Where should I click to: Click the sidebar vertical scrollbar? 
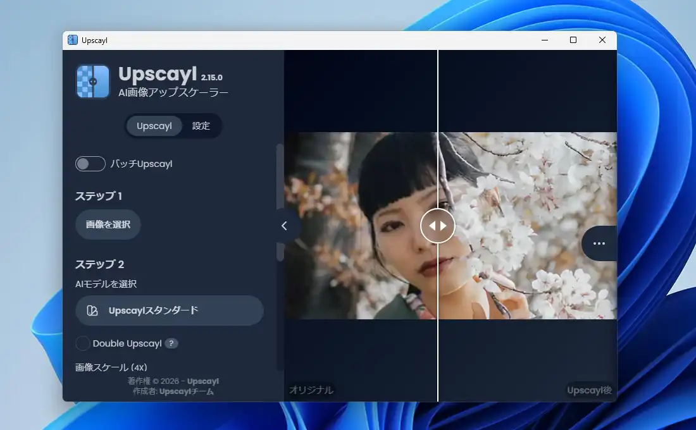tap(280, 202)
